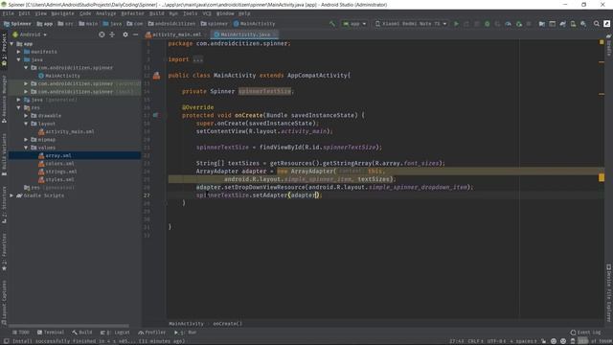613x345 pixels.
Task: Click the horizontal scrollbar of Project panel
Action: point(69,326)
